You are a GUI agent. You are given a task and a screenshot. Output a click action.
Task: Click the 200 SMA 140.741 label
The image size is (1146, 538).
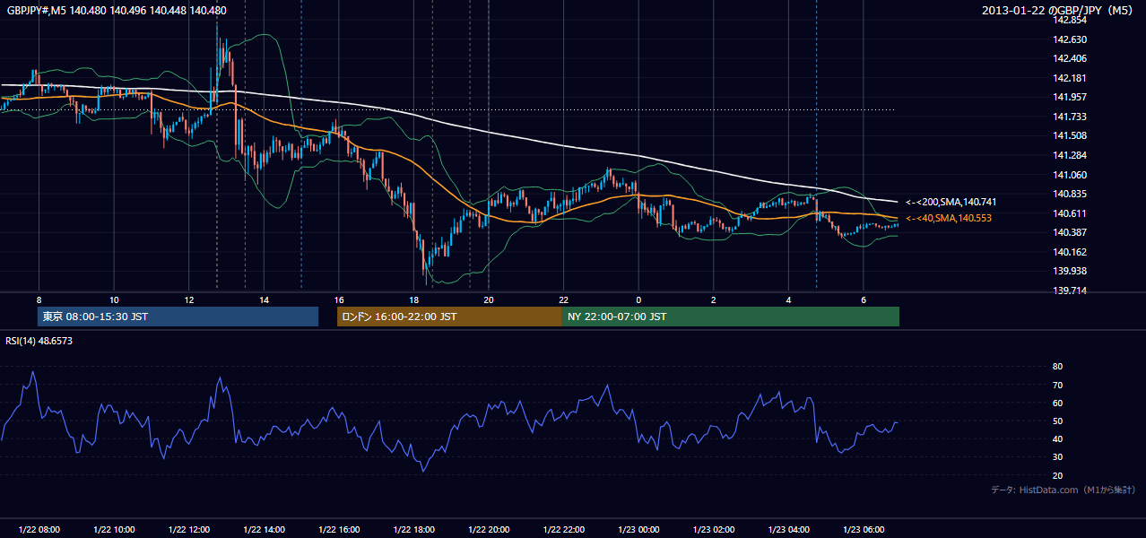pos(951,202)
